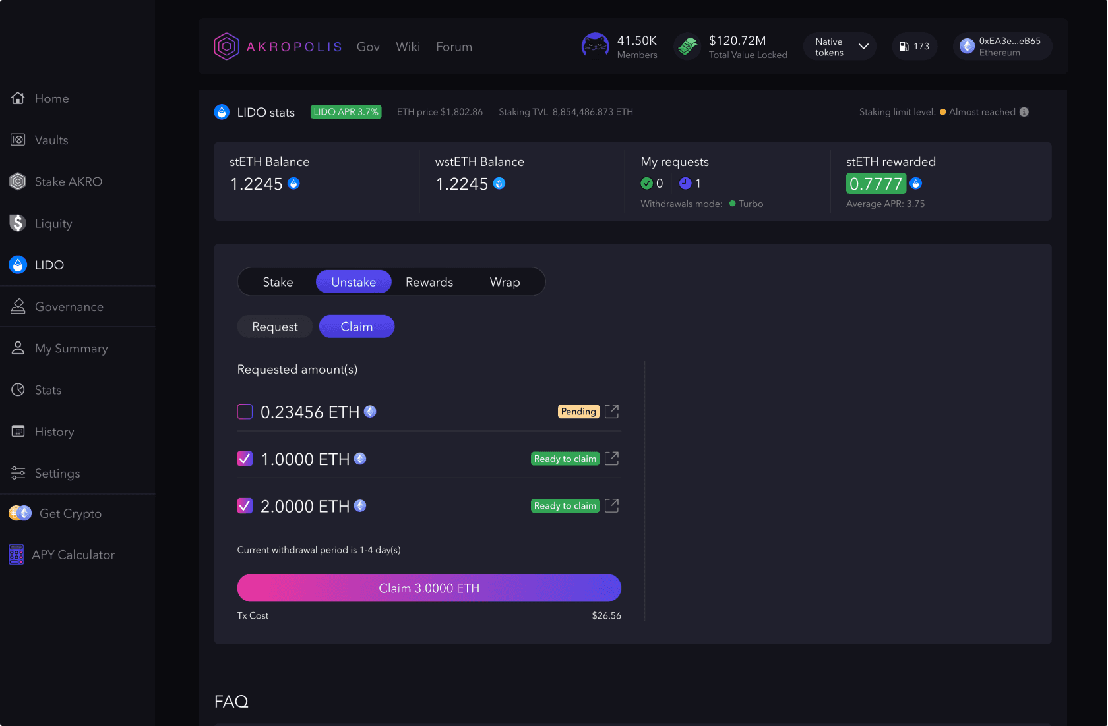Open wallet 0xEA3e...eB65 Ethereum menu
This screenshot has height=726, width=1108.
pos(1002,46)
